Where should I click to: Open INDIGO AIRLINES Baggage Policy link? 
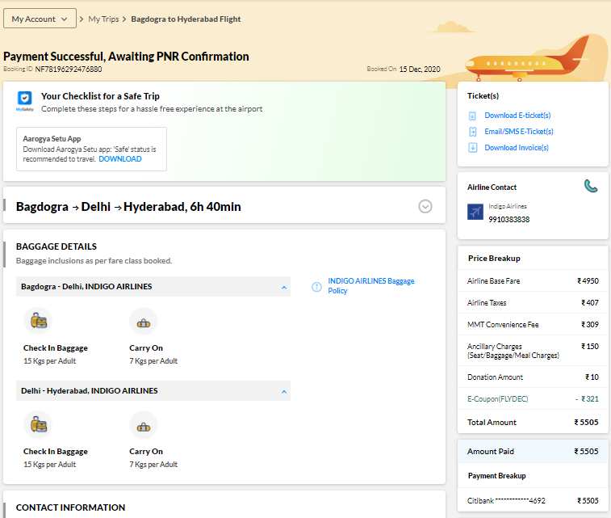370,285
